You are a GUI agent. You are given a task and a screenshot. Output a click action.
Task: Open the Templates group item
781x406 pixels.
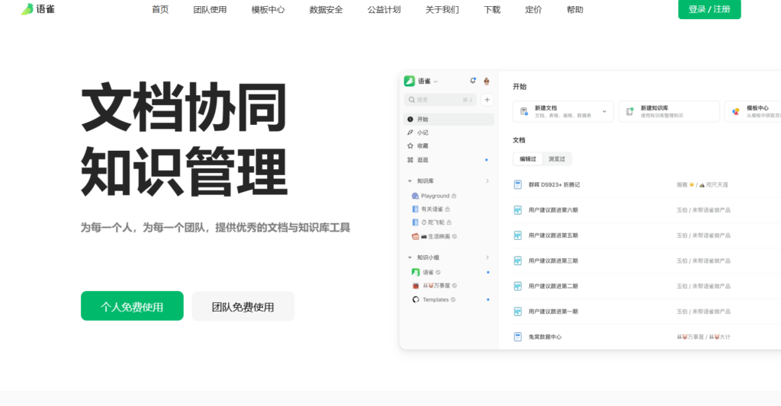[x=434, y=299]
